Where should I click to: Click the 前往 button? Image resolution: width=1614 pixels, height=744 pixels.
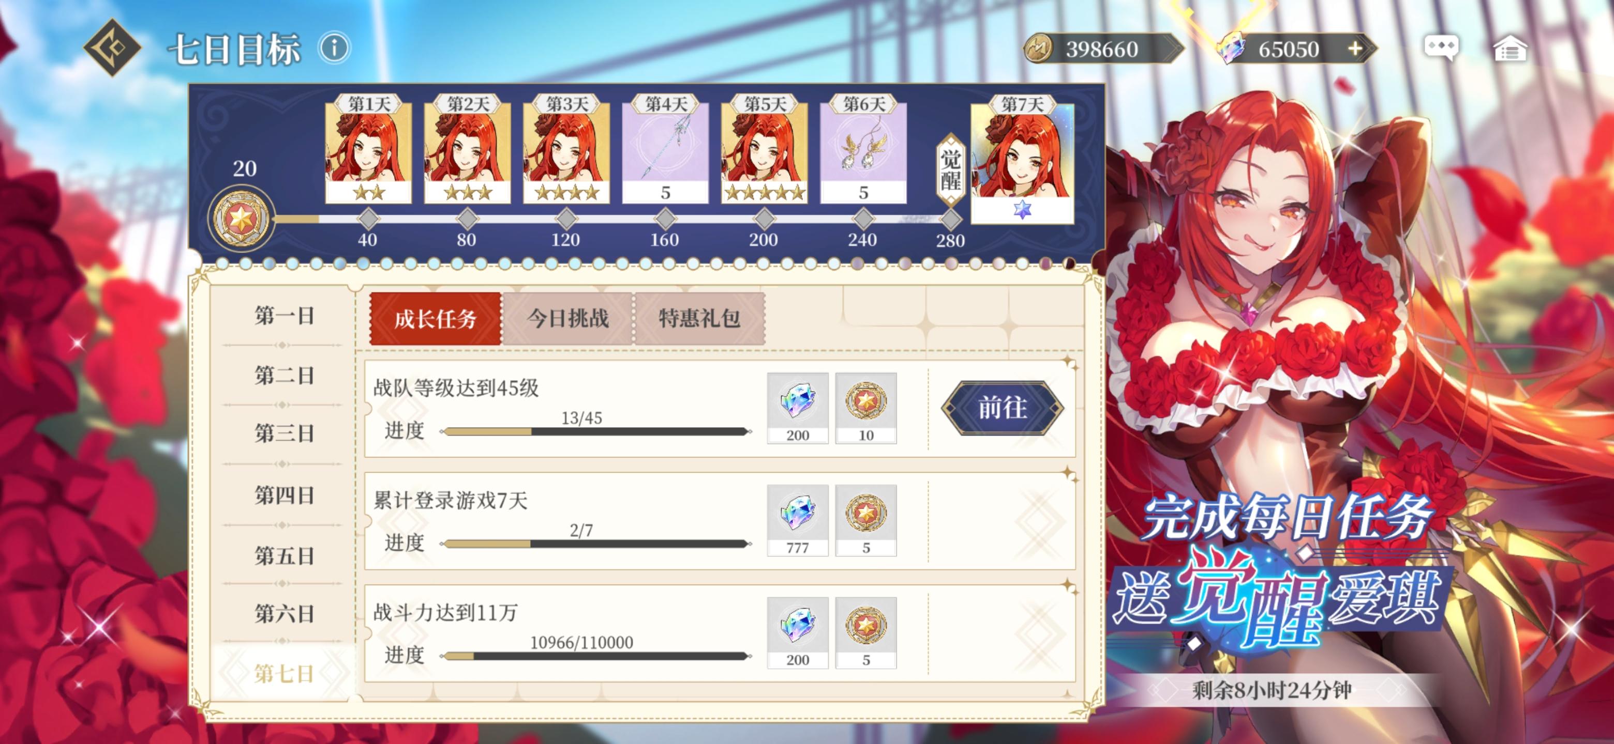1003,408
